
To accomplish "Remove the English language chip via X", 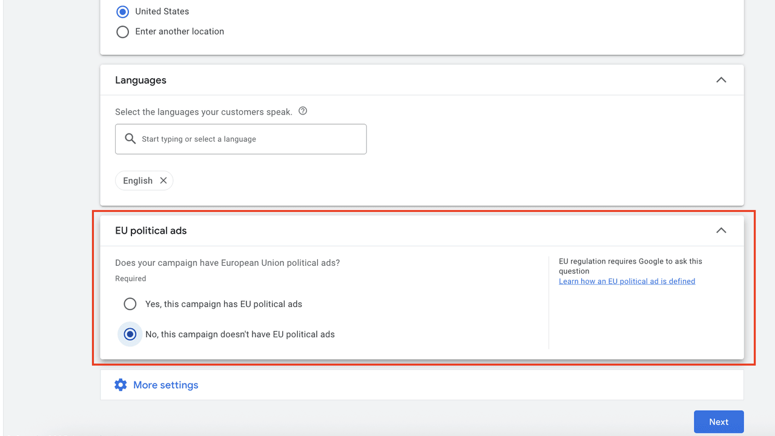I will click(x=163, y=180).
